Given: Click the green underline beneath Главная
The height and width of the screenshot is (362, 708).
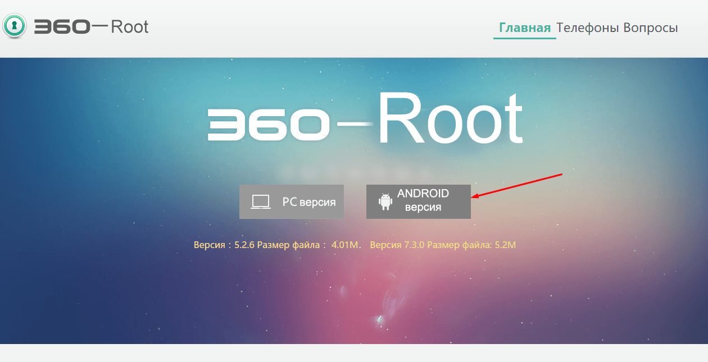Looking at the screenshot, I should tap(525, 38).
